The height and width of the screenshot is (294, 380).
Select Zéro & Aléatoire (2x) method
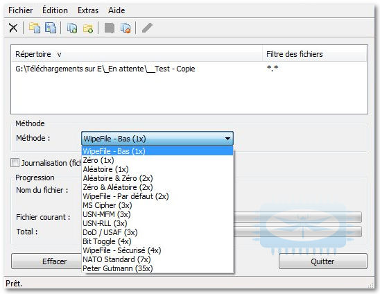click(x=157, y=187)
